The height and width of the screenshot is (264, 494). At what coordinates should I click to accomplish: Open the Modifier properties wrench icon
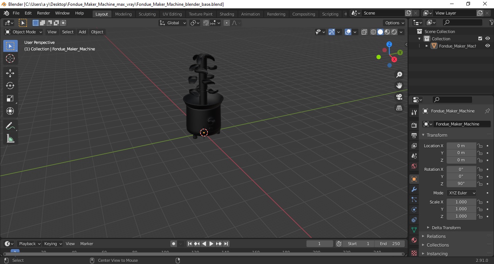(x=414, y=189)
